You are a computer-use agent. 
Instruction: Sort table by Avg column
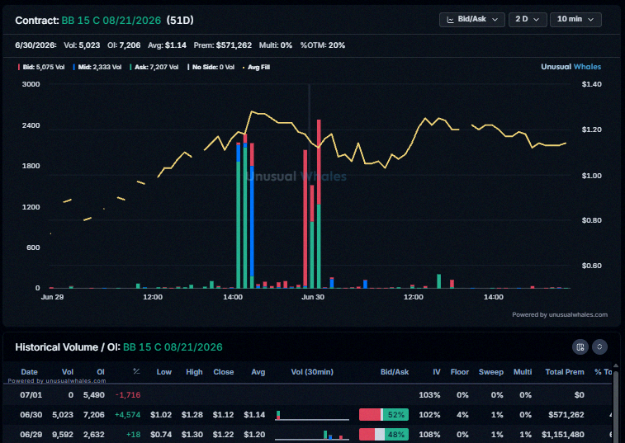[258, 372]
